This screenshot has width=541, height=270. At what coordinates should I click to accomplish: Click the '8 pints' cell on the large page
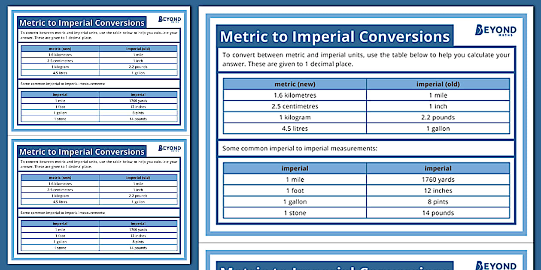[438, 202]
